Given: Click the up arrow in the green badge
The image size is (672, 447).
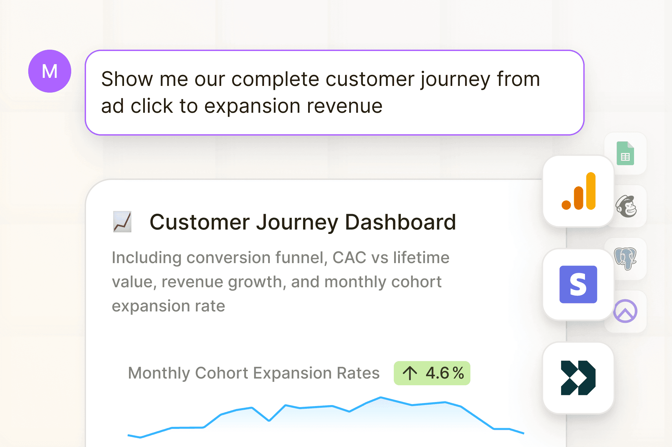Looking at the screenshot, I should (410, 373).
